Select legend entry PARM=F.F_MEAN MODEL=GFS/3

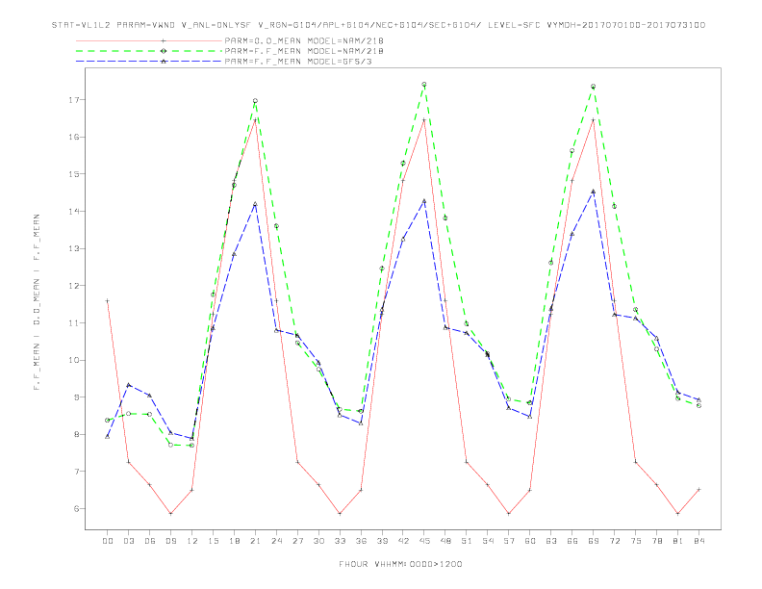click(298, 62)
